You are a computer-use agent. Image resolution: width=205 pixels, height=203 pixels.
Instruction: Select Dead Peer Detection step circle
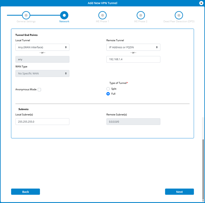[179, 15]
